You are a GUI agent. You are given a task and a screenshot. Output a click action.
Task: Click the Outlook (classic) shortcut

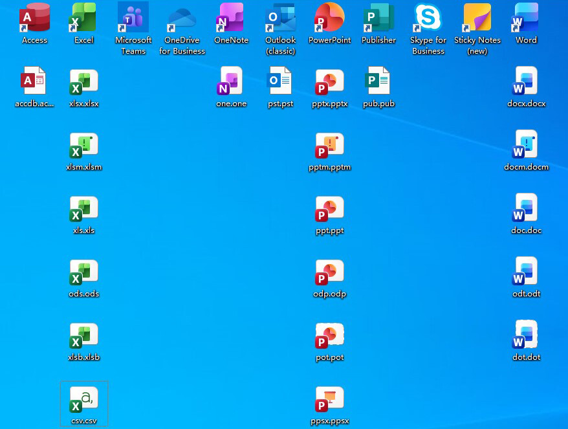[x=281, y=18]
